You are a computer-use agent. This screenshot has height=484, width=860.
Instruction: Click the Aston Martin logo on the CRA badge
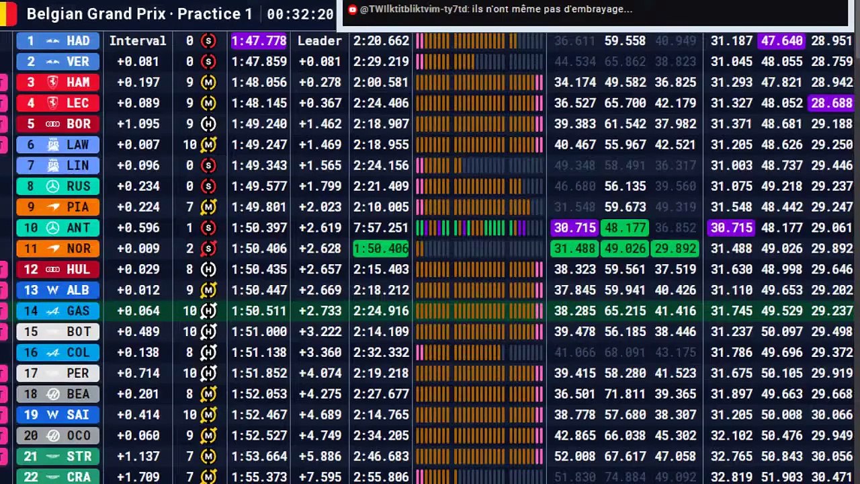52,477
